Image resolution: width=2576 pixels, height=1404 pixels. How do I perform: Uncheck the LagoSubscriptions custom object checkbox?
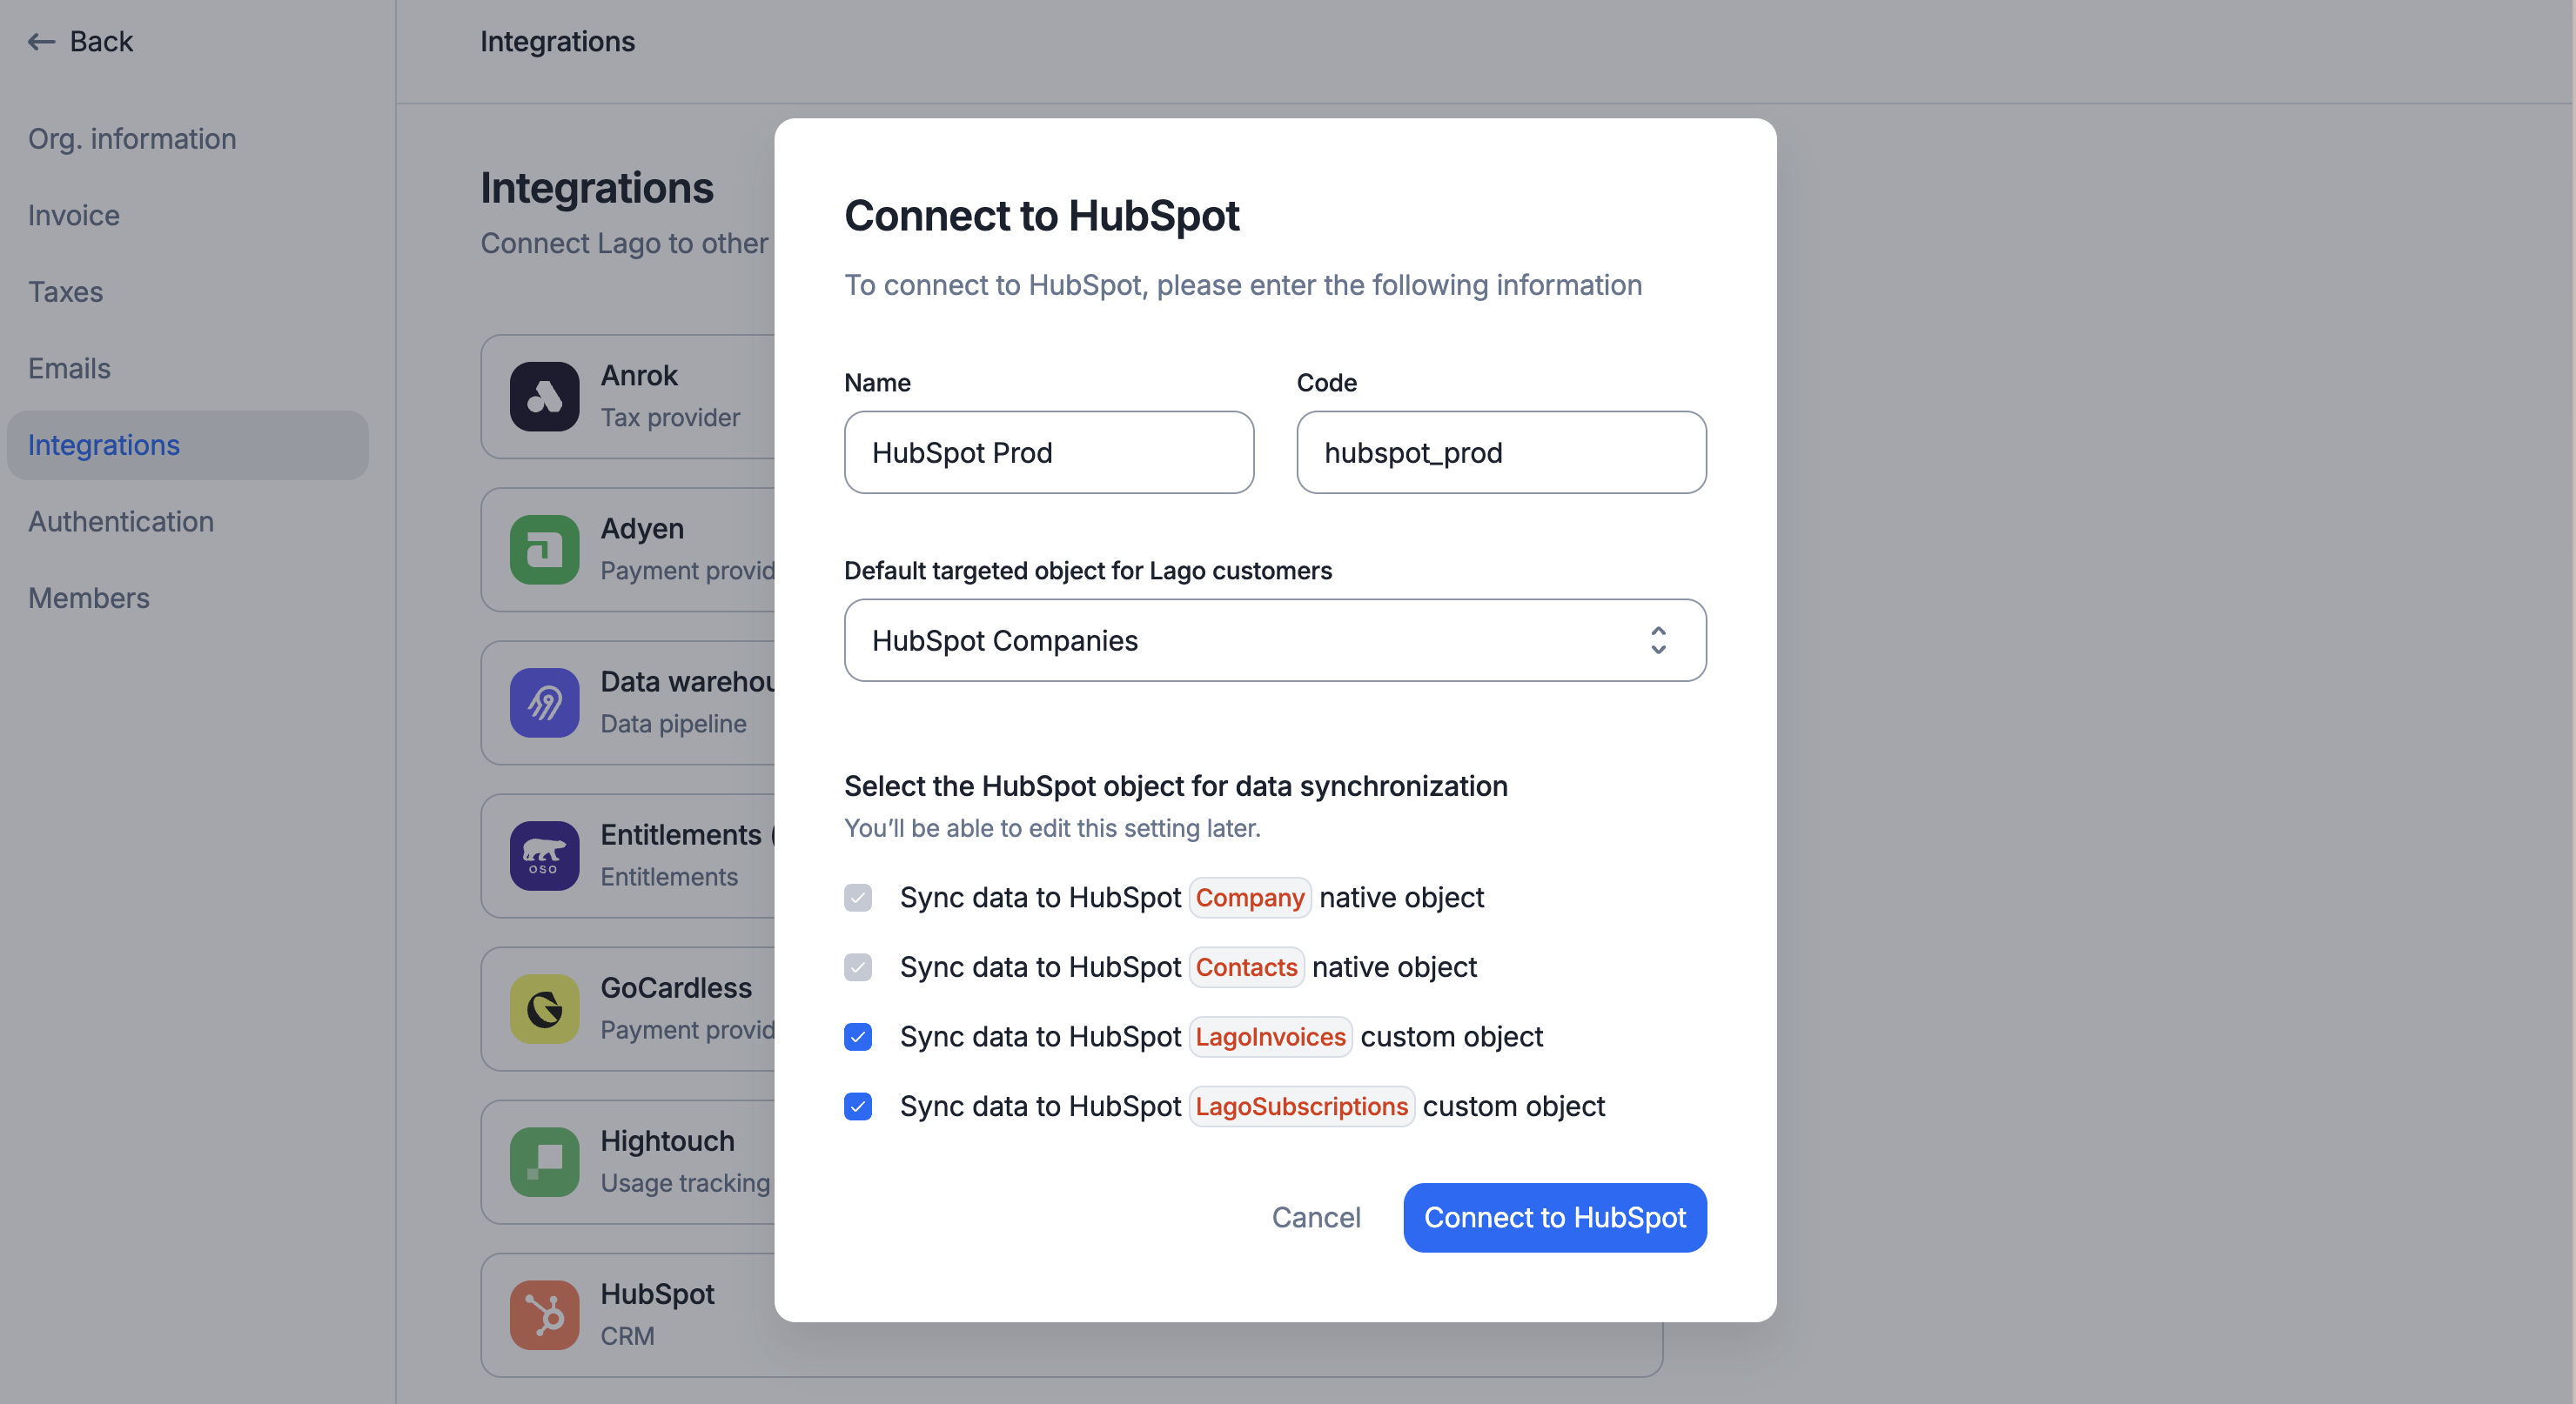(x=858, y=1106)
